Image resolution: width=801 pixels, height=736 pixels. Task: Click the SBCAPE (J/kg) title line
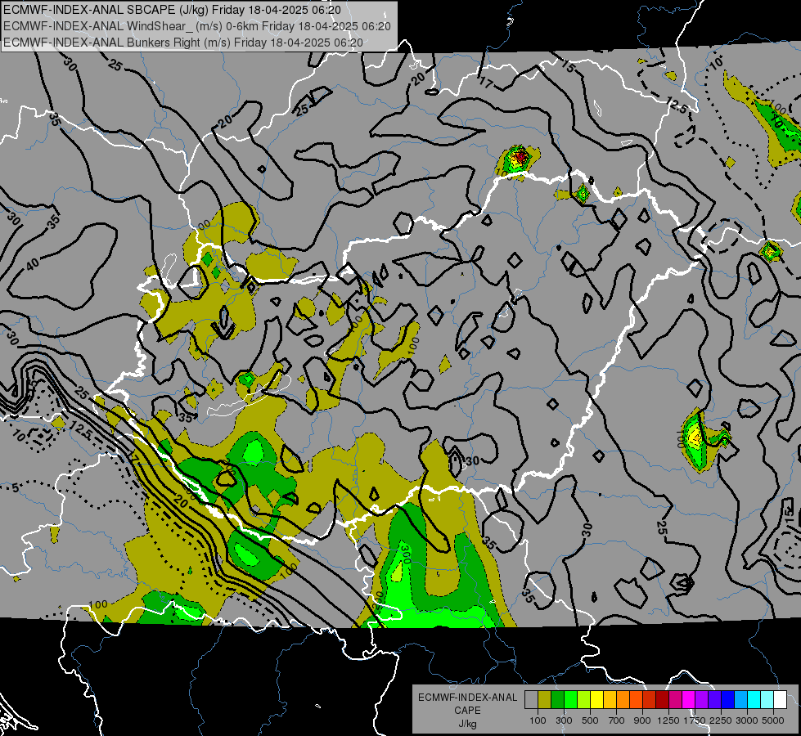pyautogui.click(x=172, y=10)
